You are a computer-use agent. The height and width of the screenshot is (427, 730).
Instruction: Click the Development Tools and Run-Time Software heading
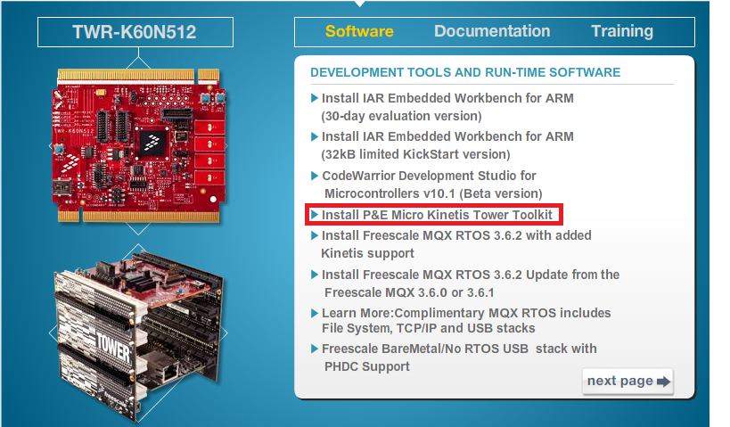point(465,72)
